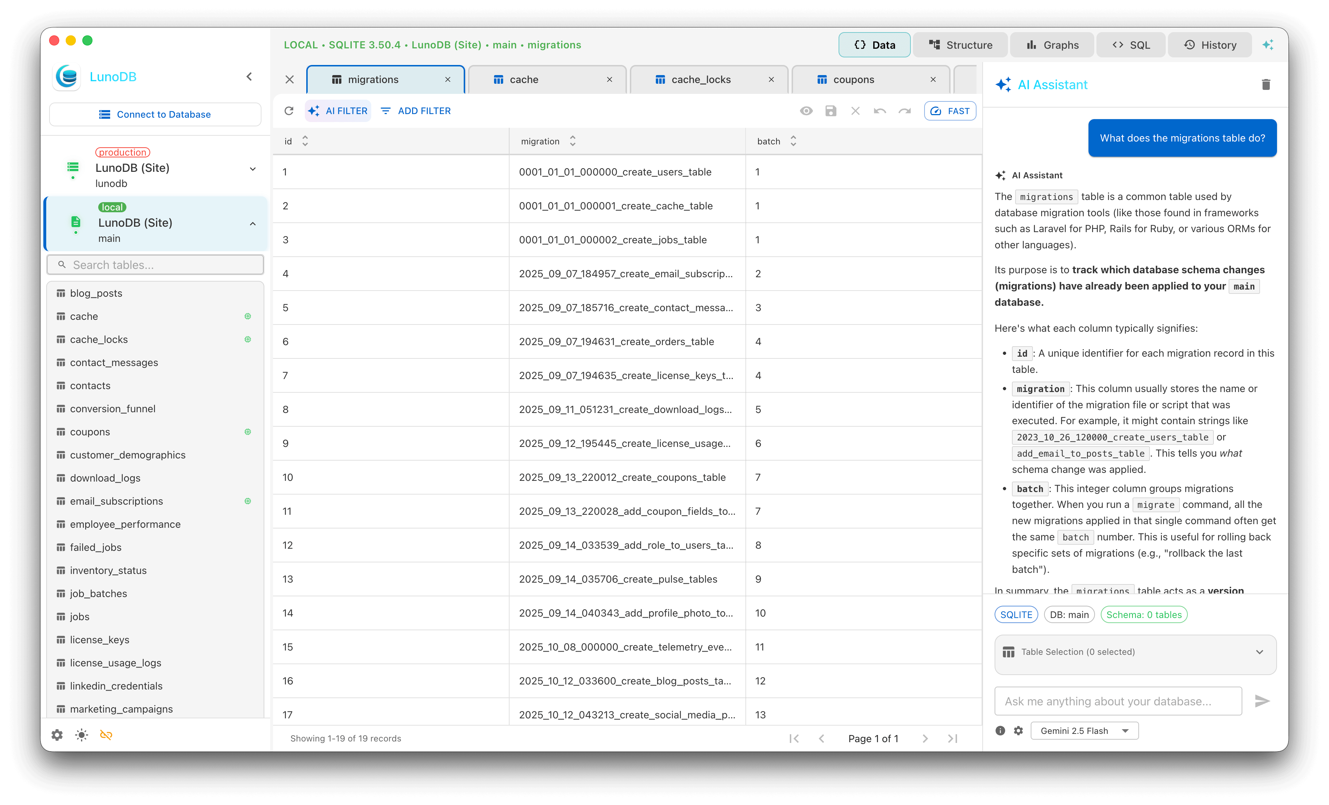
Task: Open AI Filter for the table
Action: tap(338, 110)
